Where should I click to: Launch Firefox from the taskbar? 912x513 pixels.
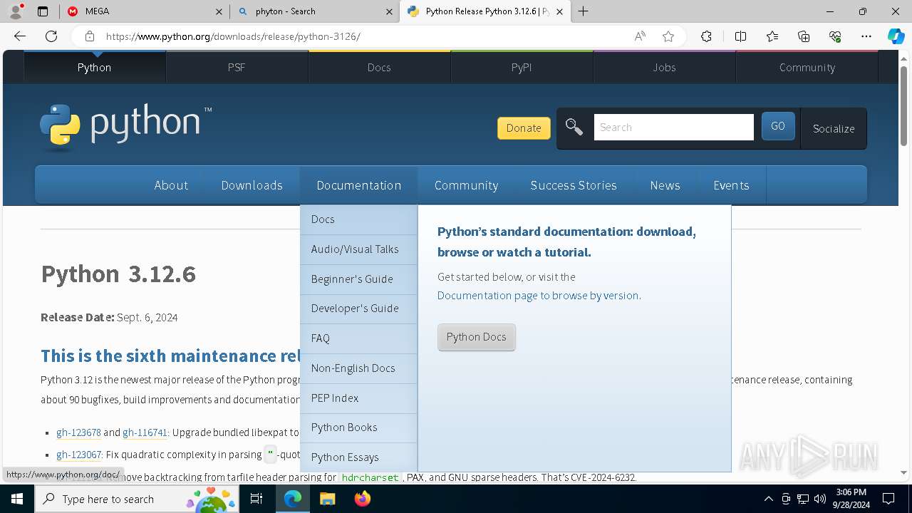[363, 499]
